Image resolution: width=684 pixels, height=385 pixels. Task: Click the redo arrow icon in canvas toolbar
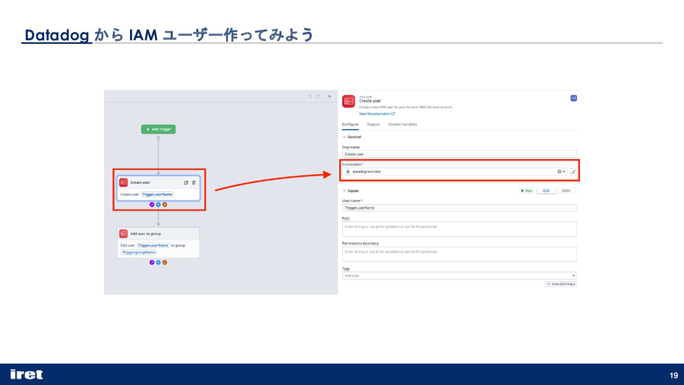(318, 96)
